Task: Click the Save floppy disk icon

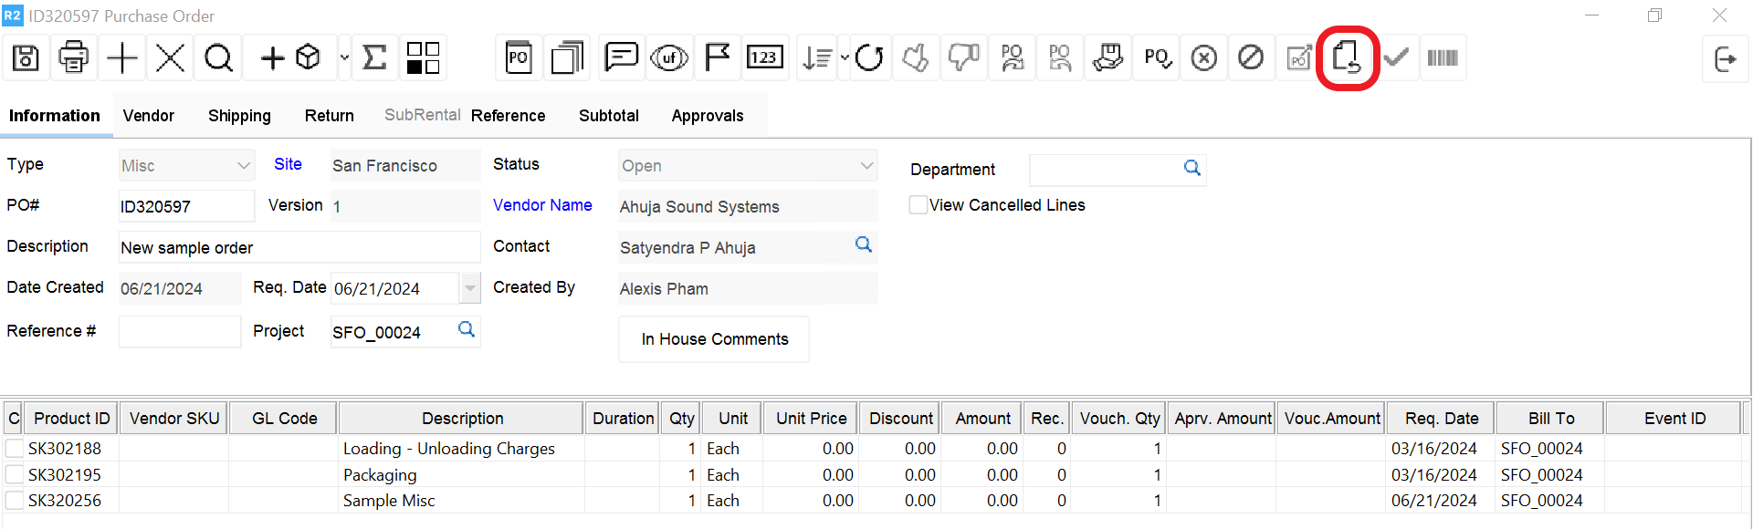Action: 26,58
